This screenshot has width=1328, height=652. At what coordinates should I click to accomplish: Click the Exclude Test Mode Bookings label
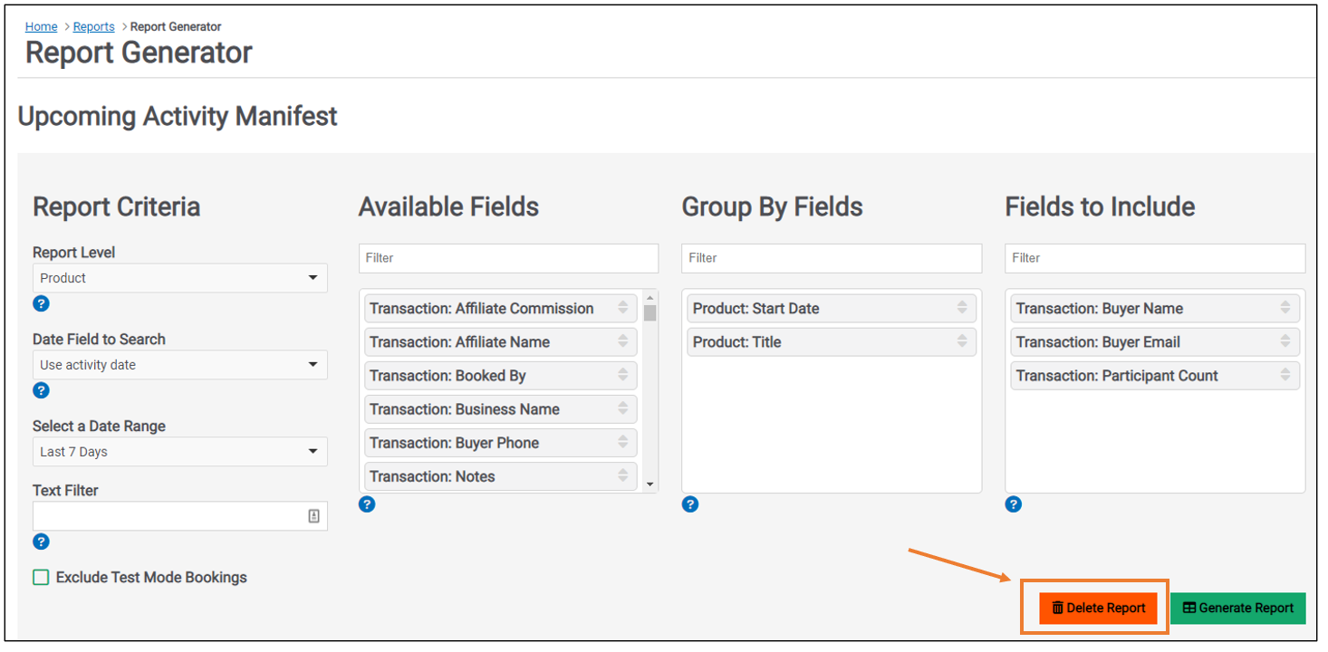click(x=151, y=577)
